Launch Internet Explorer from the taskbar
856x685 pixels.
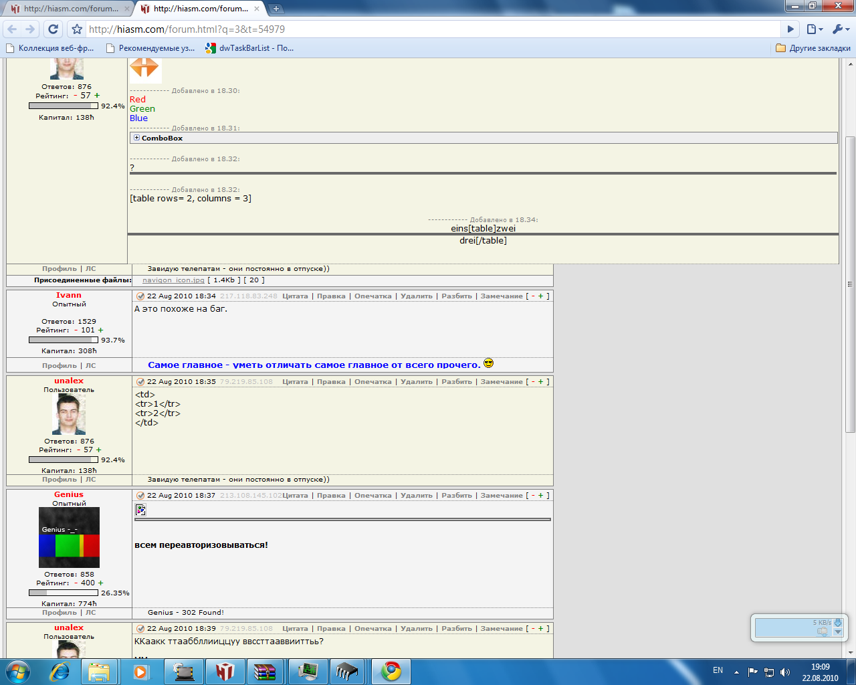pyautogui.click(x=60, y=671)
